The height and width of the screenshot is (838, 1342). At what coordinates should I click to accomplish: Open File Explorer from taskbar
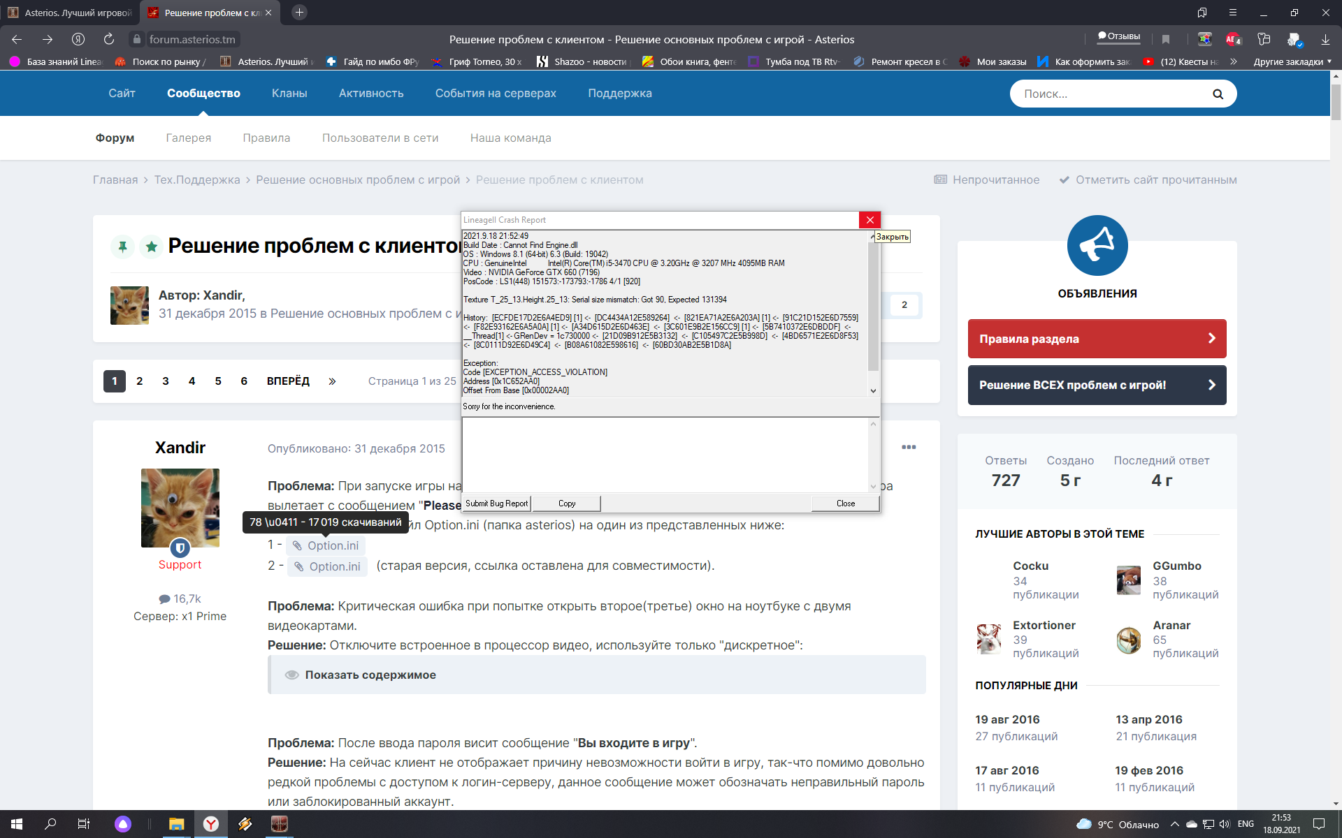coord(176,824)
